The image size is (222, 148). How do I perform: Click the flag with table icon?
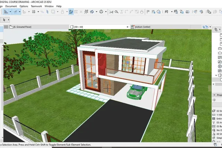coord(153,12)
